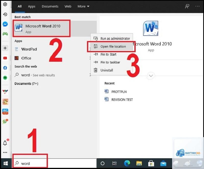Open the game controller icon in sidebar
This screenshot has height=169, width=204.
5,34
